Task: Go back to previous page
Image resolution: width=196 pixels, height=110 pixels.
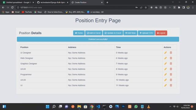Action: (3, 7)
